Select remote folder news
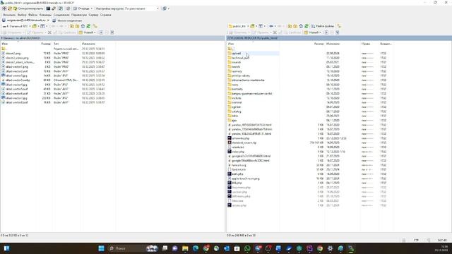452x254 pixels. click(x=235, y=85)
